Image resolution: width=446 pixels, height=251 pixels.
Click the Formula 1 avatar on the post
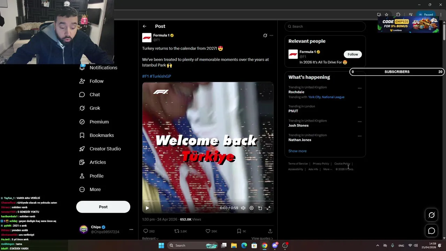tap(147, 38)
